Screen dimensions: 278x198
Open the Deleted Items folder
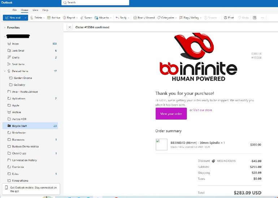[30, 71]
